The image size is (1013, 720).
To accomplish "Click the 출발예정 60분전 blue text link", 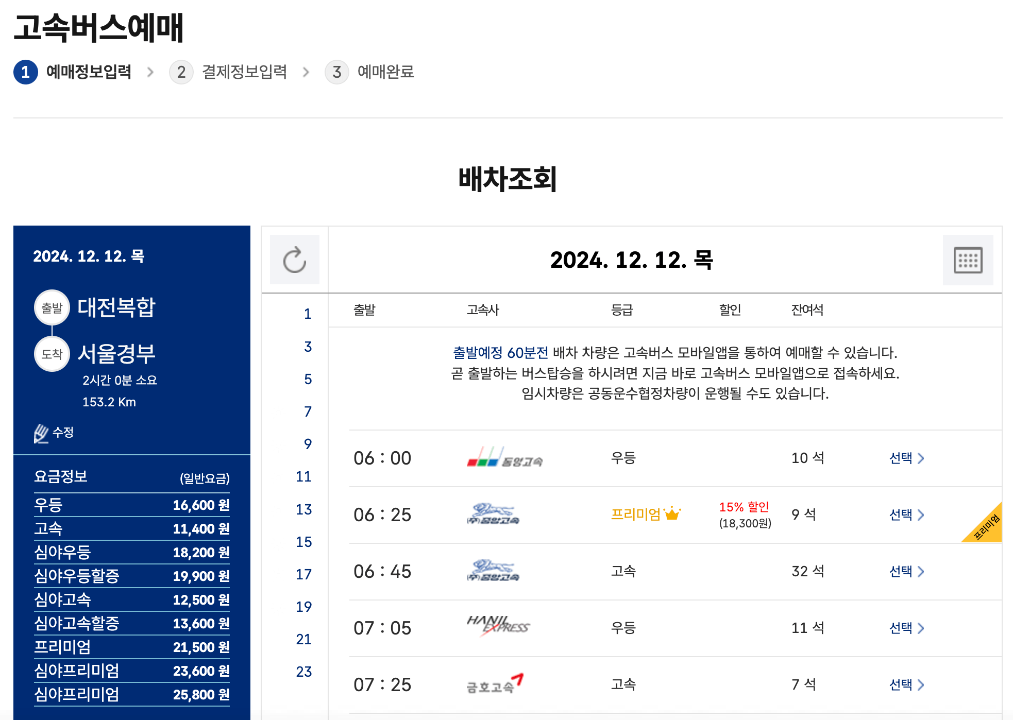I will (500, 353).
